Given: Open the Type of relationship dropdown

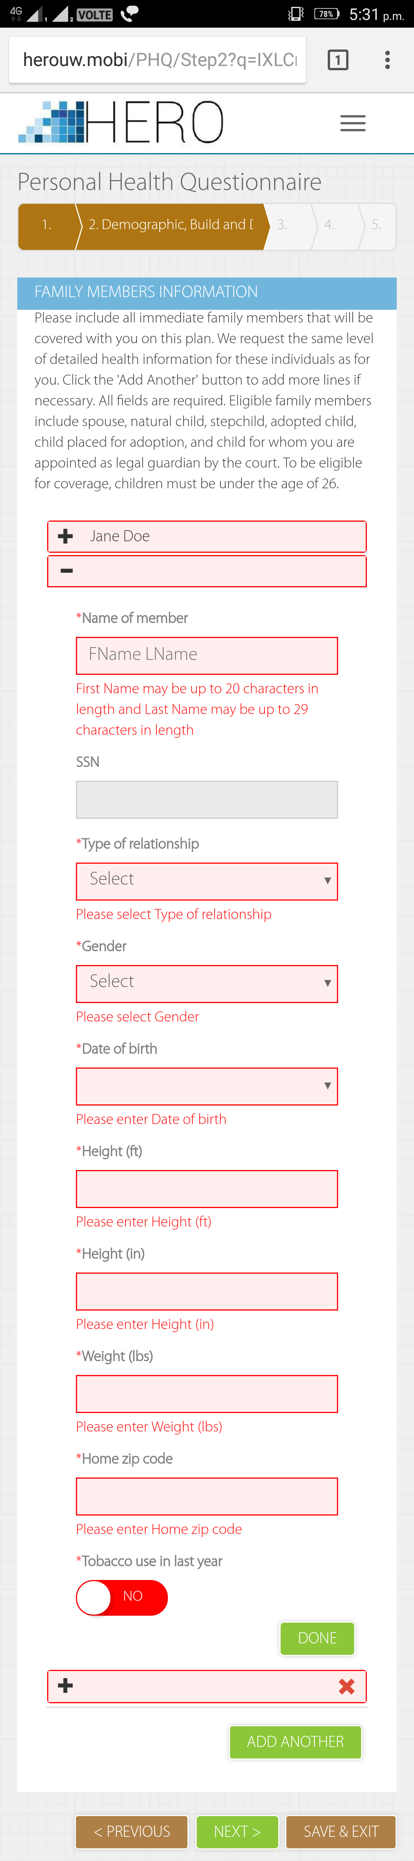Looking at the screenshot, I should (206, 881).
